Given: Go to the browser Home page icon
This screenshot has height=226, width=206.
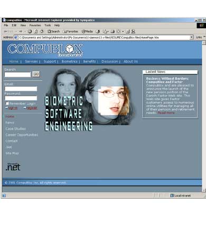Looking at the screenshot, I should click(42, 32).
